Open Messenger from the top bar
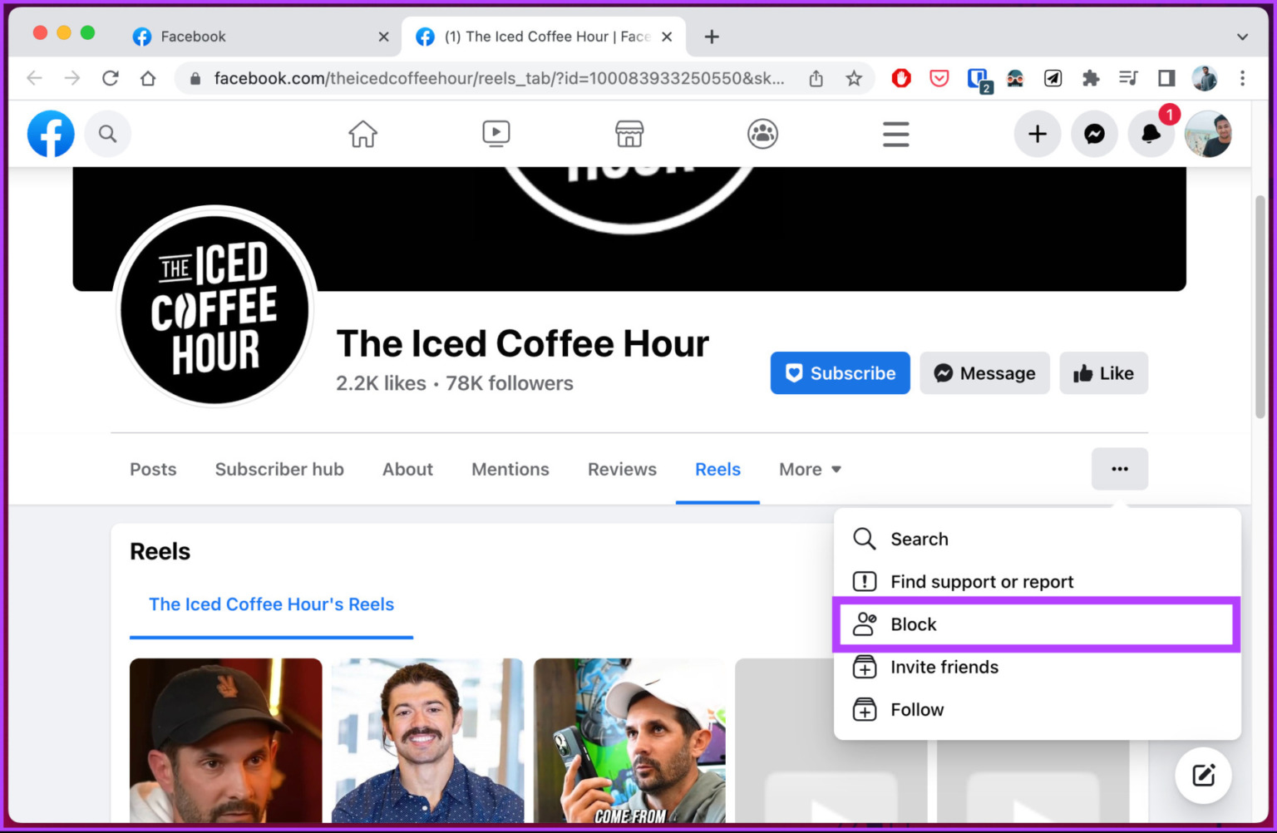This screenshot has height=833, width=1277. click(x=1094, y=134)
